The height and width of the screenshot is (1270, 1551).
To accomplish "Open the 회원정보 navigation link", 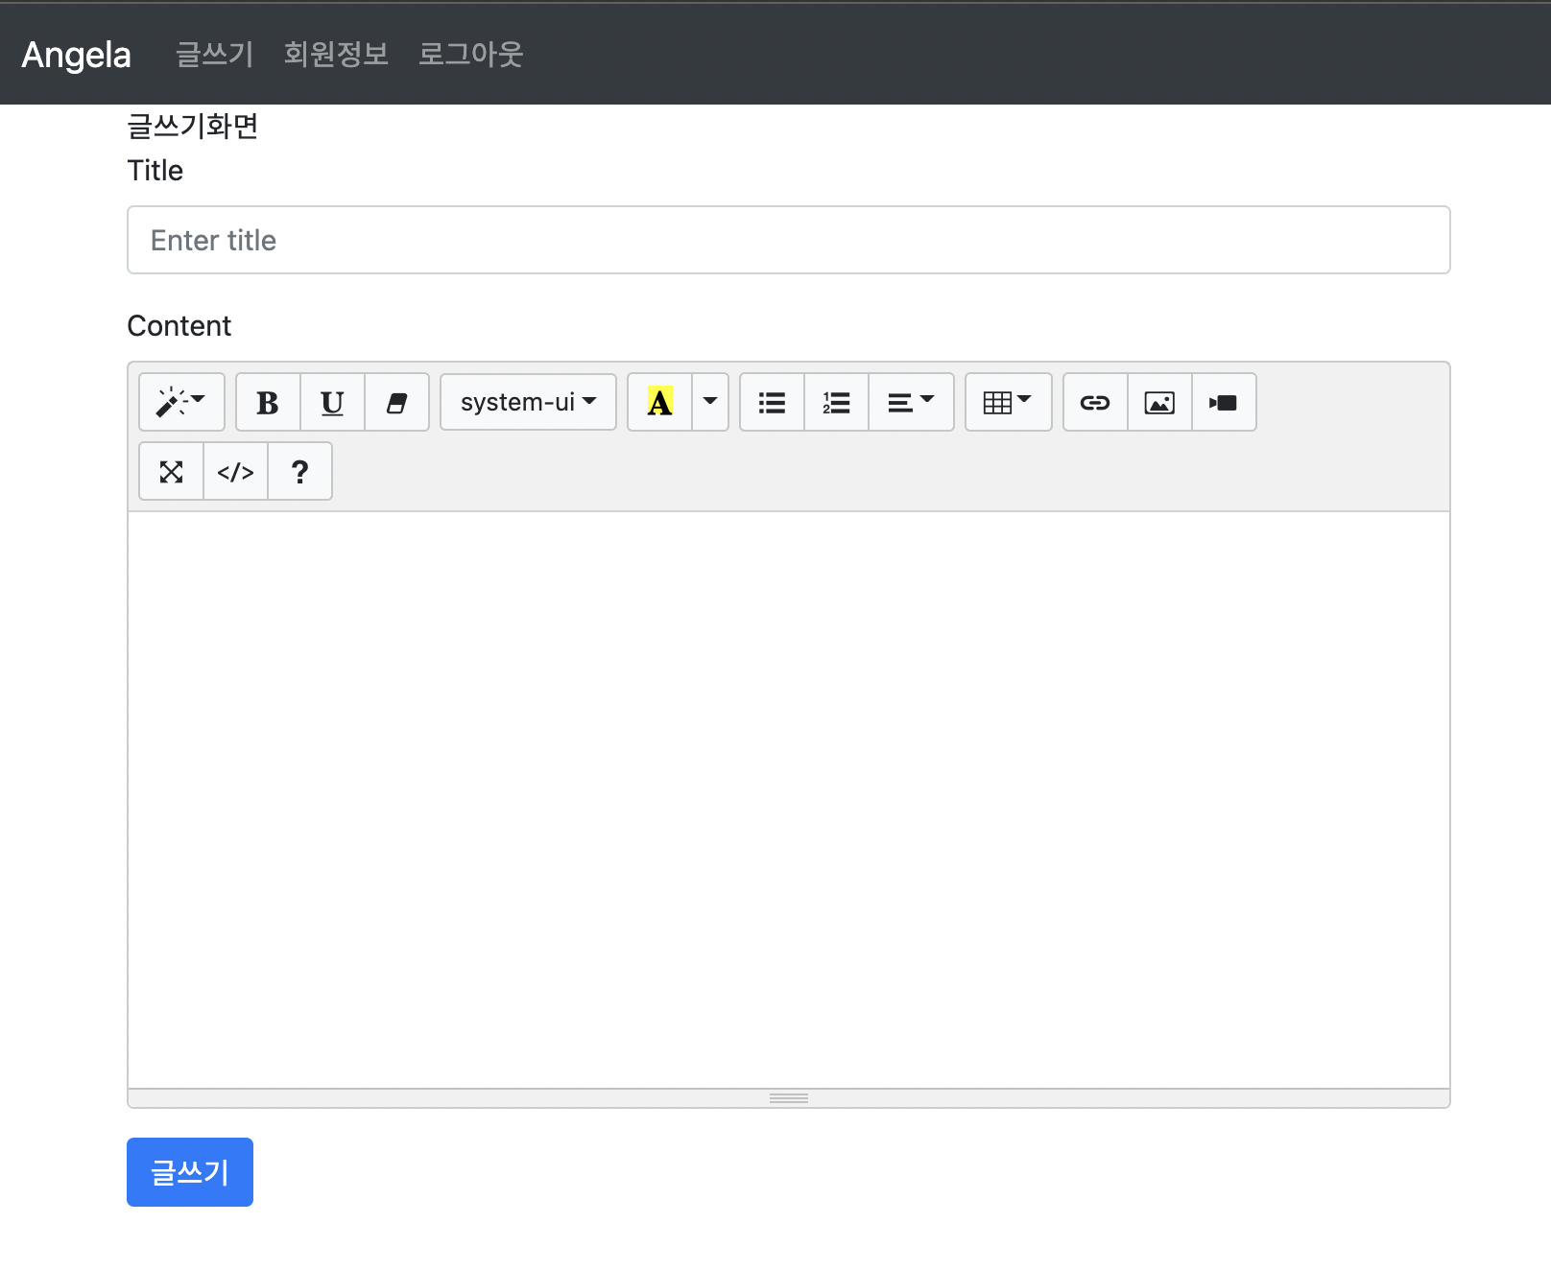I will click(x=336, y=54).
